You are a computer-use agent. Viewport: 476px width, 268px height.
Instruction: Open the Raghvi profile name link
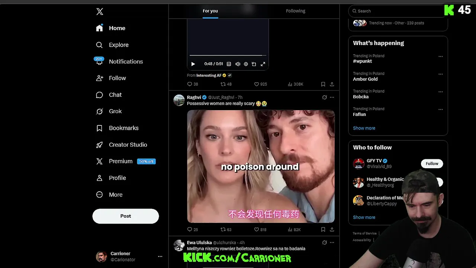(x=194, y=98)
